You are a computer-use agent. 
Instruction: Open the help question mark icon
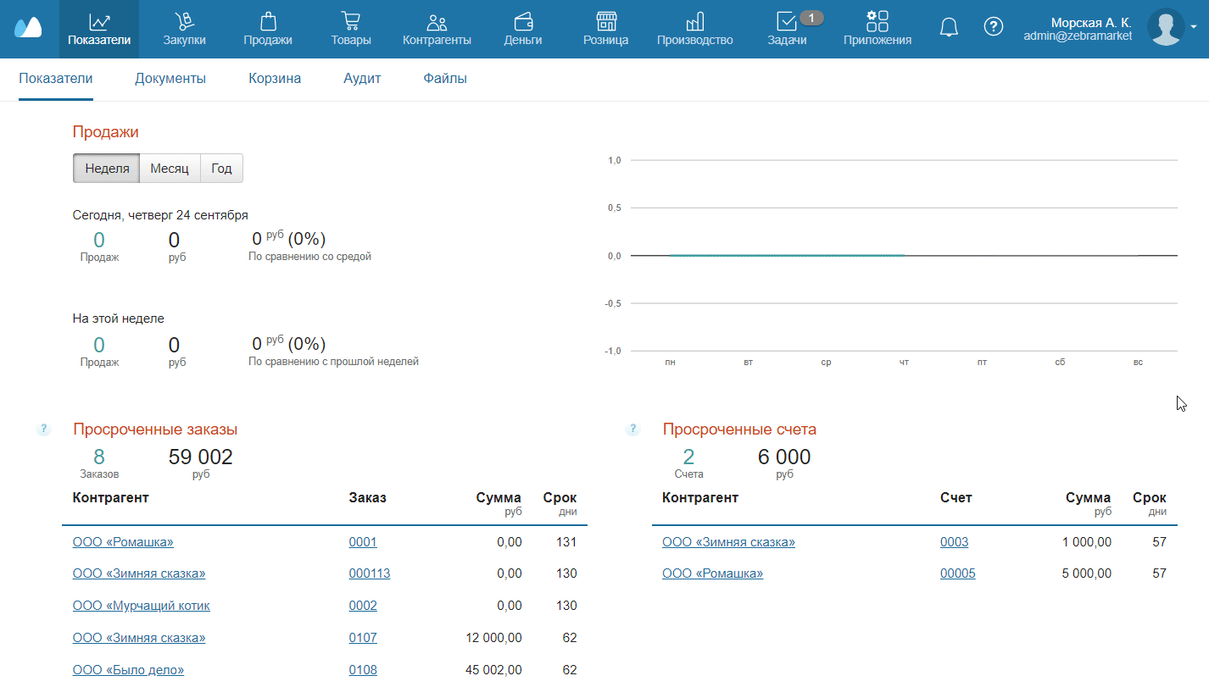coord(993,27)
